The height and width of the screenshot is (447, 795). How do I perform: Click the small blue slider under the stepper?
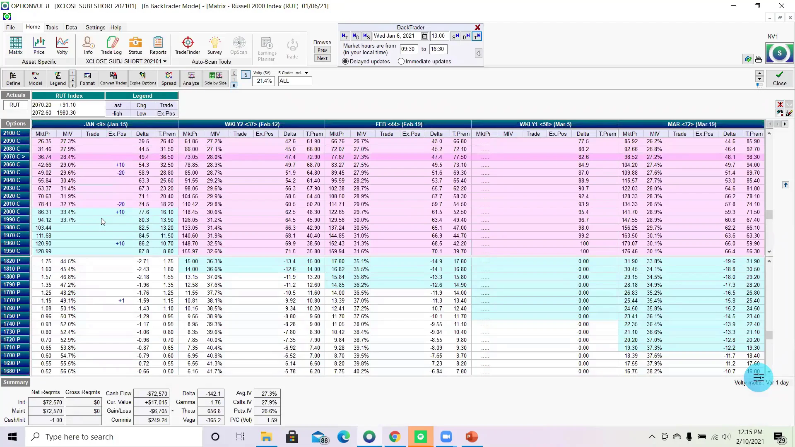[x=758, y=85]
